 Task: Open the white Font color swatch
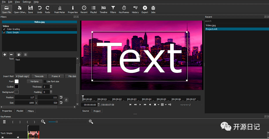click(x=17, y=82)
